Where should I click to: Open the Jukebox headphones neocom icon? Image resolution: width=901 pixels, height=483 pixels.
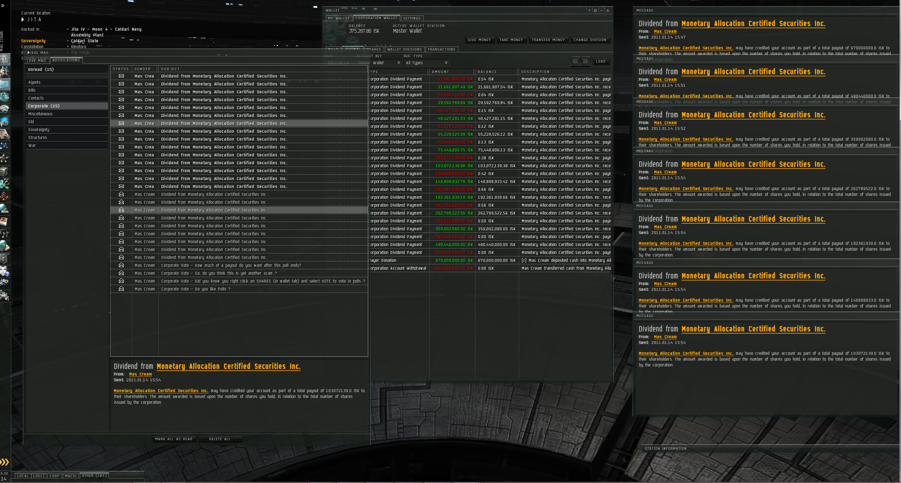[x=5, y=234]
